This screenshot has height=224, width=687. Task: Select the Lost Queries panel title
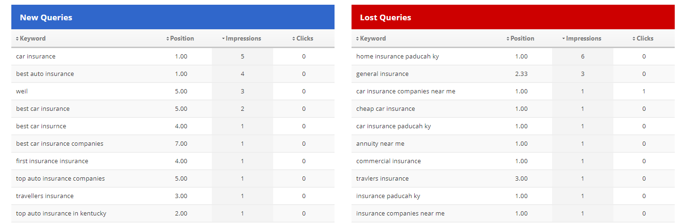[x=385, y=17]
